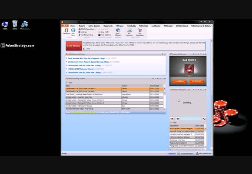This screenshot has width=252, height=174.
Task: Select GrinderSchool Small Pot River Play row
Action: coord(114,97)
